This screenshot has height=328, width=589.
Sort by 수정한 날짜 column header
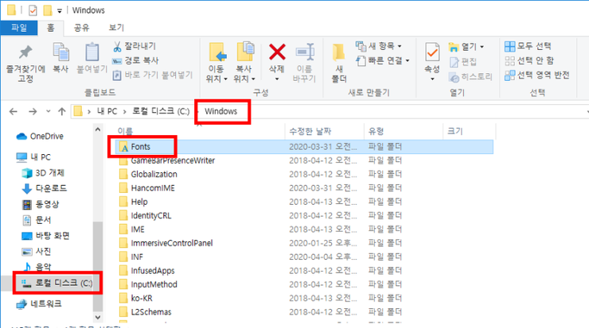pyautogui.click(x=310, y=131)
